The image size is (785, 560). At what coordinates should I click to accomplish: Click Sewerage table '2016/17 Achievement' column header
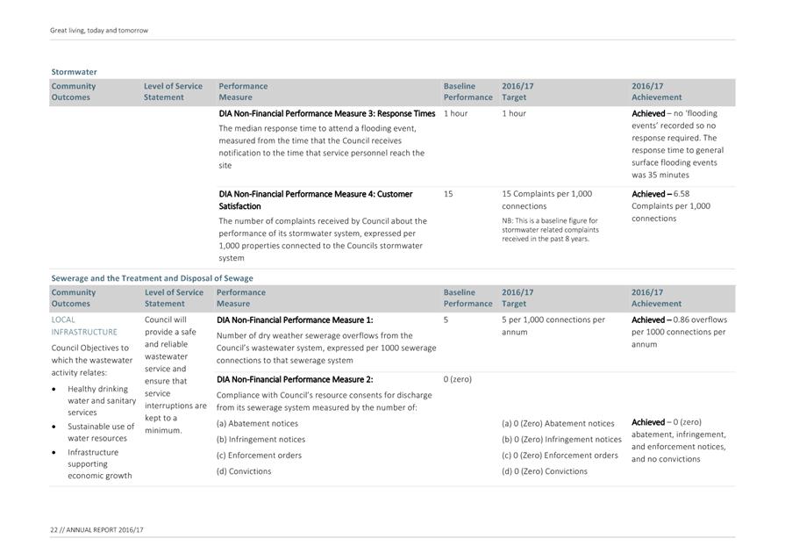[656, 298]
